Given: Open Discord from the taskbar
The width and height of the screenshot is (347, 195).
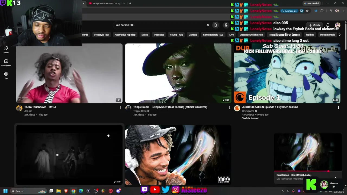Looking at the screenshot, I should (x=118, y=191).
